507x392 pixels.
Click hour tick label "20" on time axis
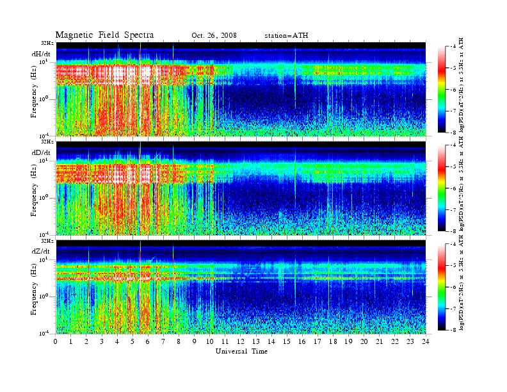coord(364,342)
